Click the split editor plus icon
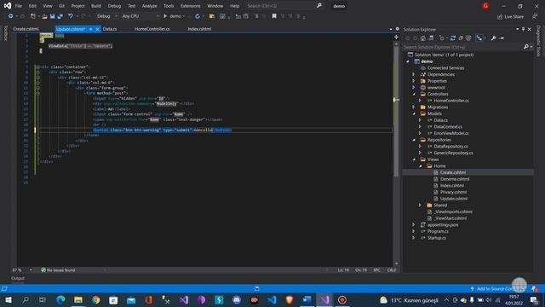 [396, 37]
